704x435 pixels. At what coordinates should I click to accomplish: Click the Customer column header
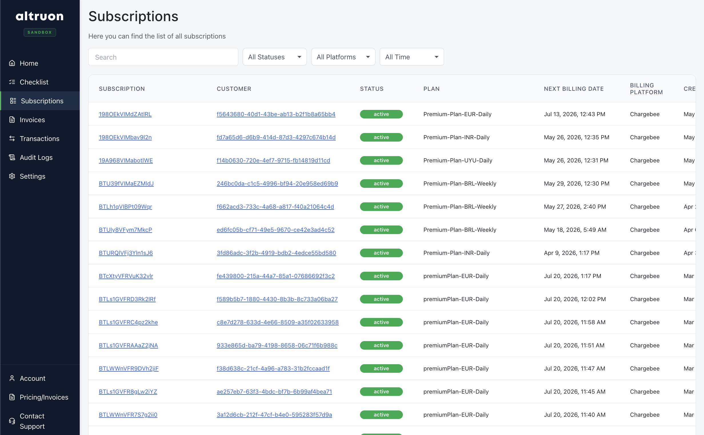click(234, 88)
